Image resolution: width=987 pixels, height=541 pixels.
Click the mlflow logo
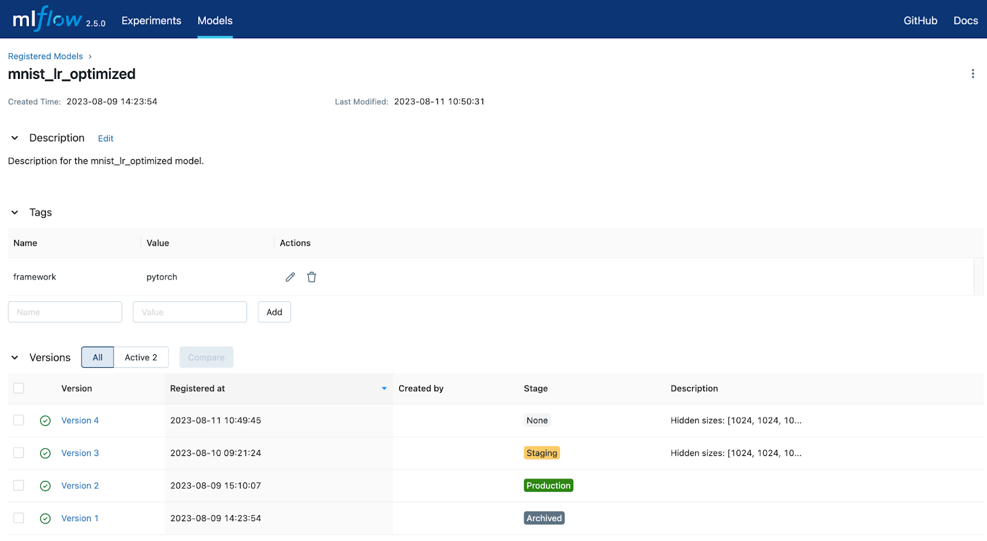pos(47,19)
